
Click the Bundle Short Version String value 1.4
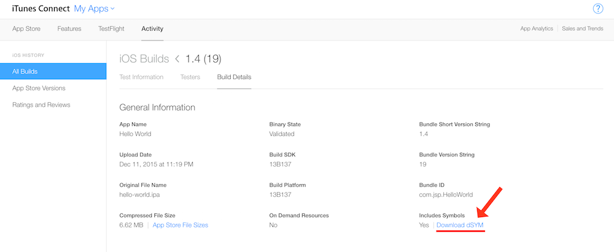click(x=424, y=134)
